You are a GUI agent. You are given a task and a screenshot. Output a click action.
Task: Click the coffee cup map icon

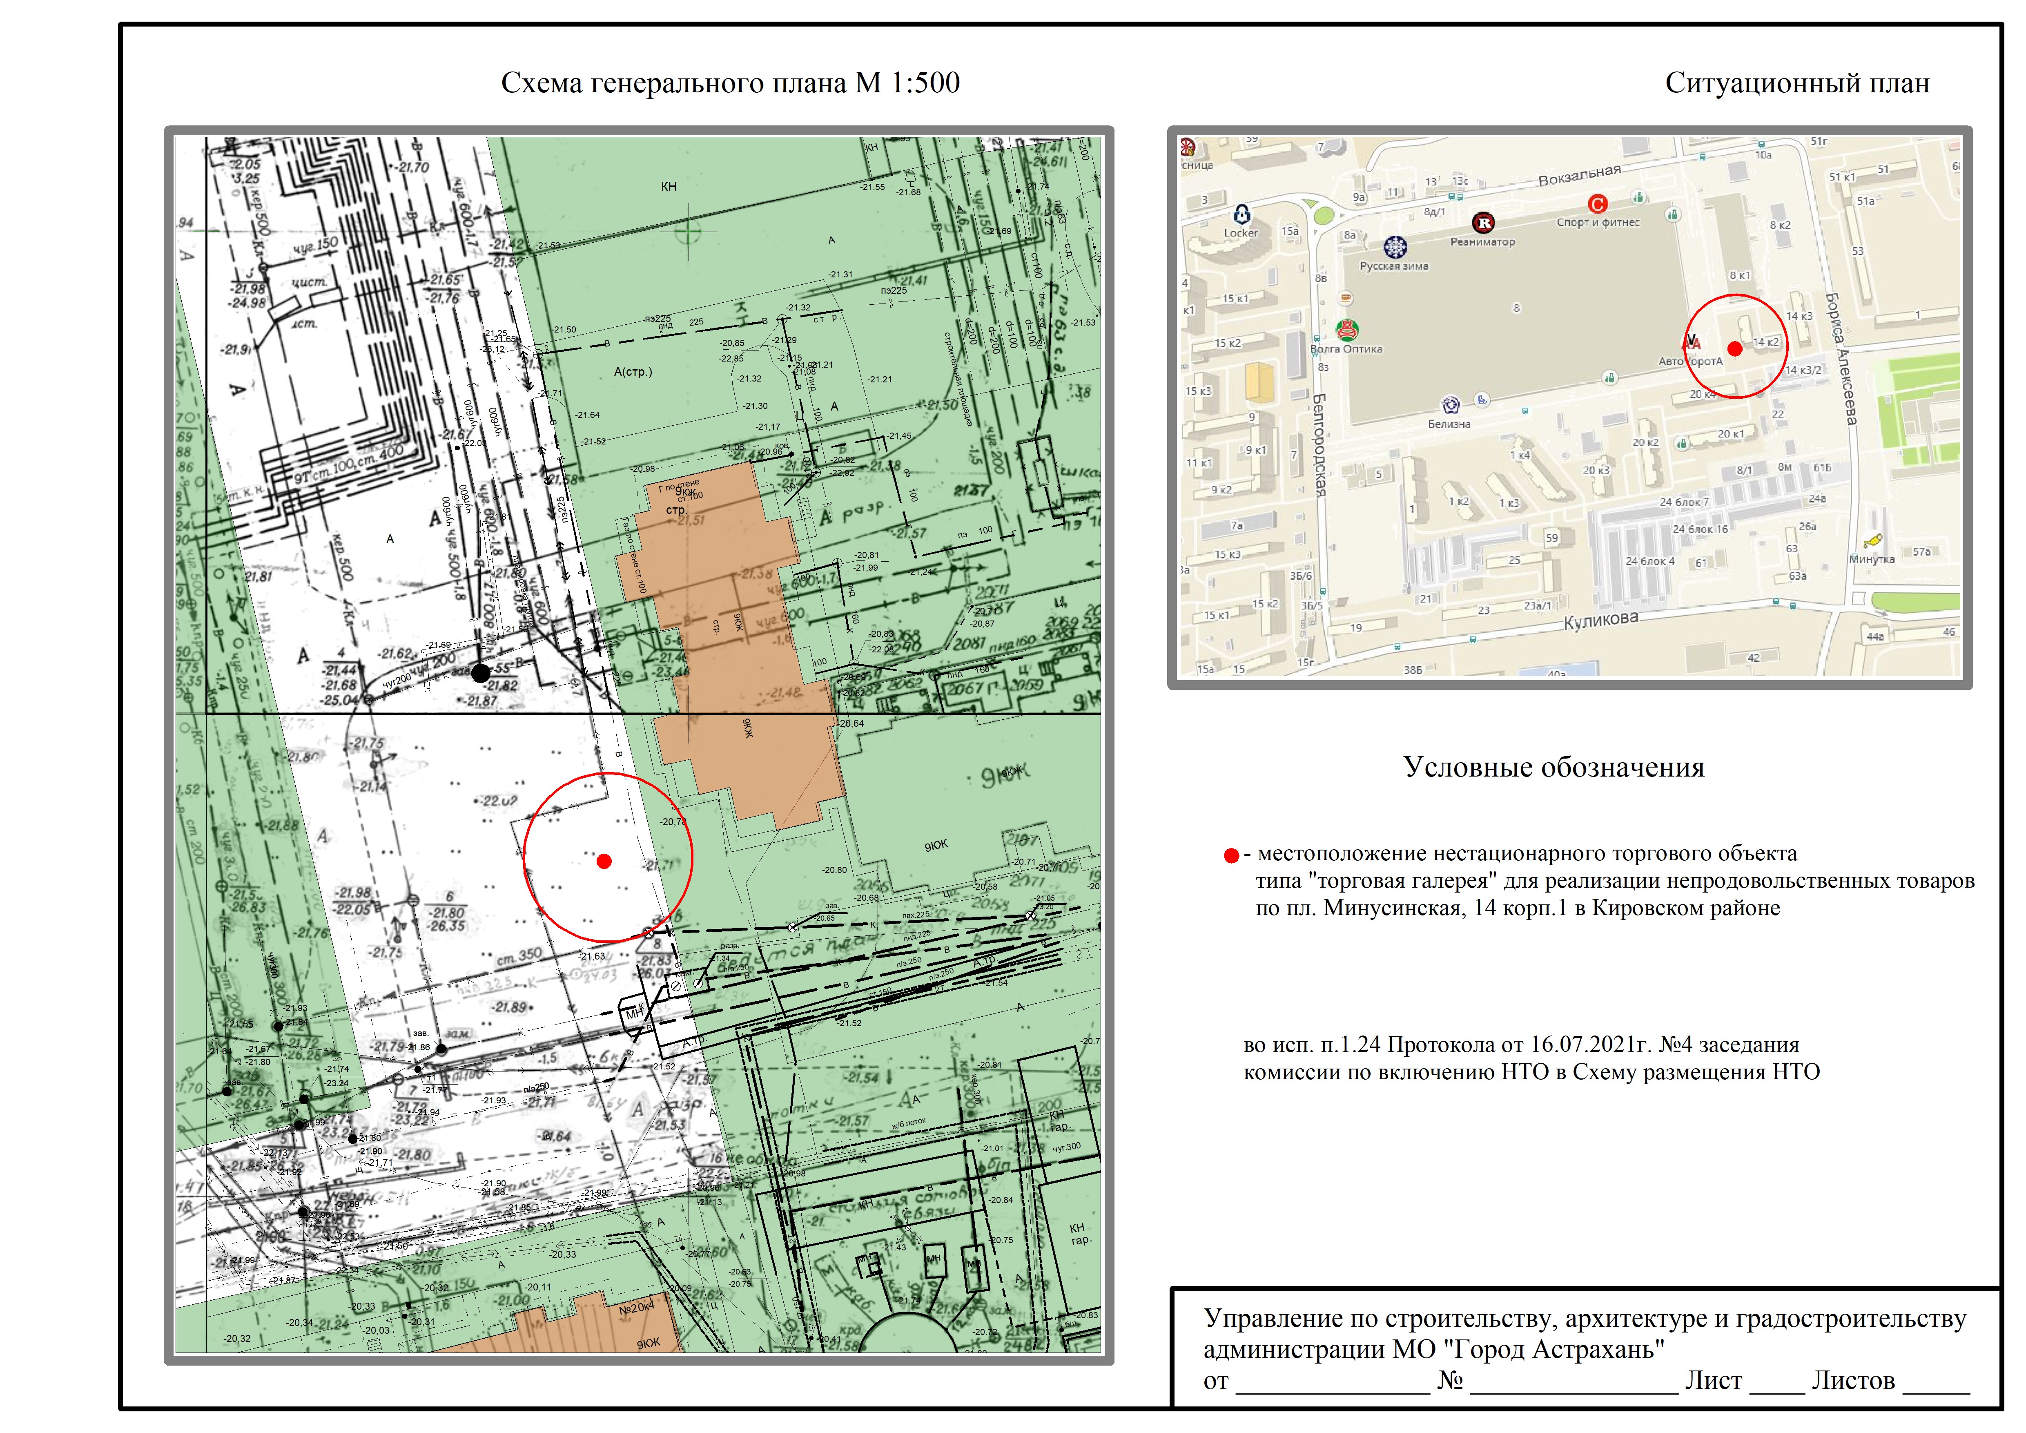tap(1346, 298)
